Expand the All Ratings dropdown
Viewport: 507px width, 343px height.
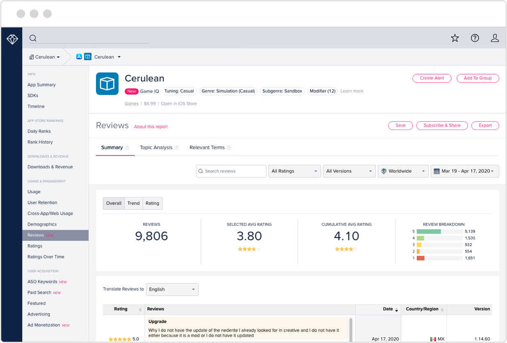294,171
